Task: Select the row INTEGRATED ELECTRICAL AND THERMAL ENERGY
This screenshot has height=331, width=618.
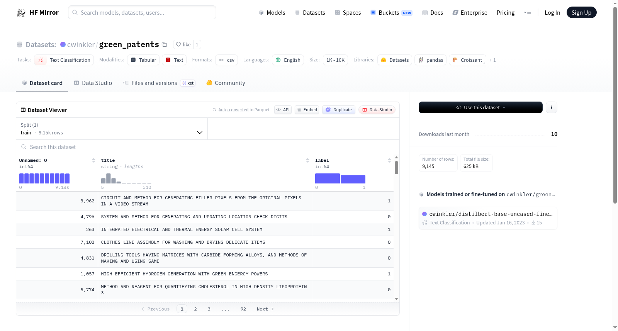Action: (205, 229)
